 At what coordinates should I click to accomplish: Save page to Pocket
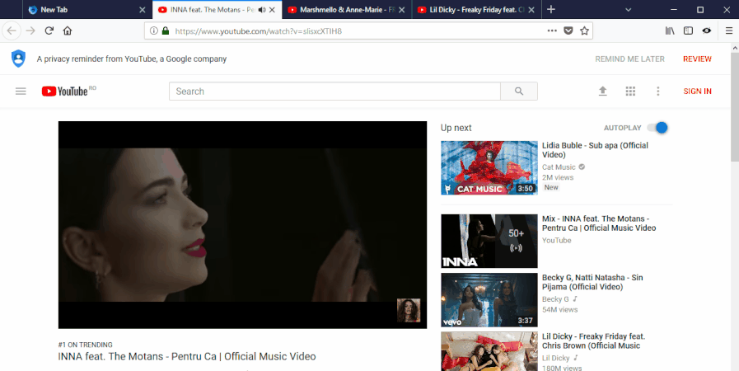(x=568, y=31)
